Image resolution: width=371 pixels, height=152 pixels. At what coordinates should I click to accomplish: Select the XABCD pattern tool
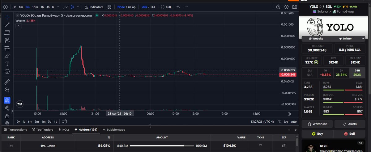point(7,40)
